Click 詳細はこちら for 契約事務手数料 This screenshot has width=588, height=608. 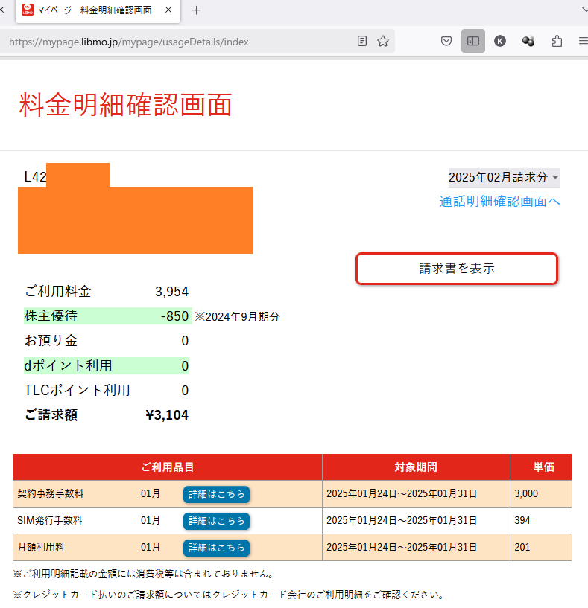point(216,494)
